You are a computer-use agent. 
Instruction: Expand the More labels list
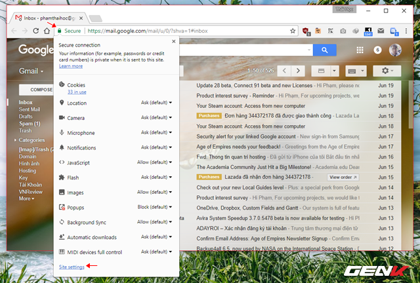point(26,198)
